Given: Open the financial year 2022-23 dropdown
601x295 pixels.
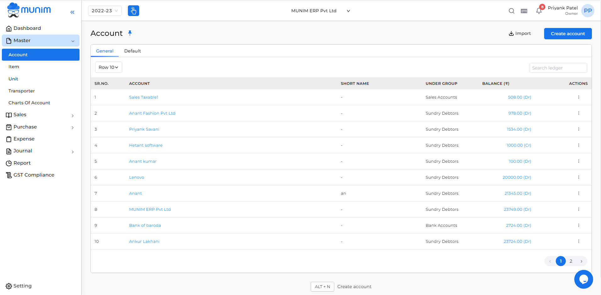Looking at the screenshot, I should tap(105, 11).
